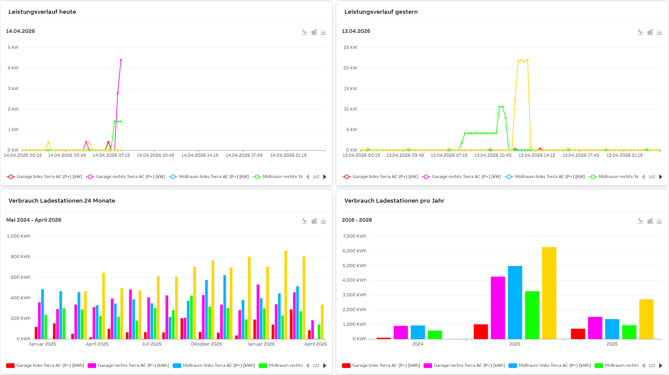The image size is (669, 375).
Task: Download the Leistungsverlauf heute chart data
Action: [x=323, y=32]
